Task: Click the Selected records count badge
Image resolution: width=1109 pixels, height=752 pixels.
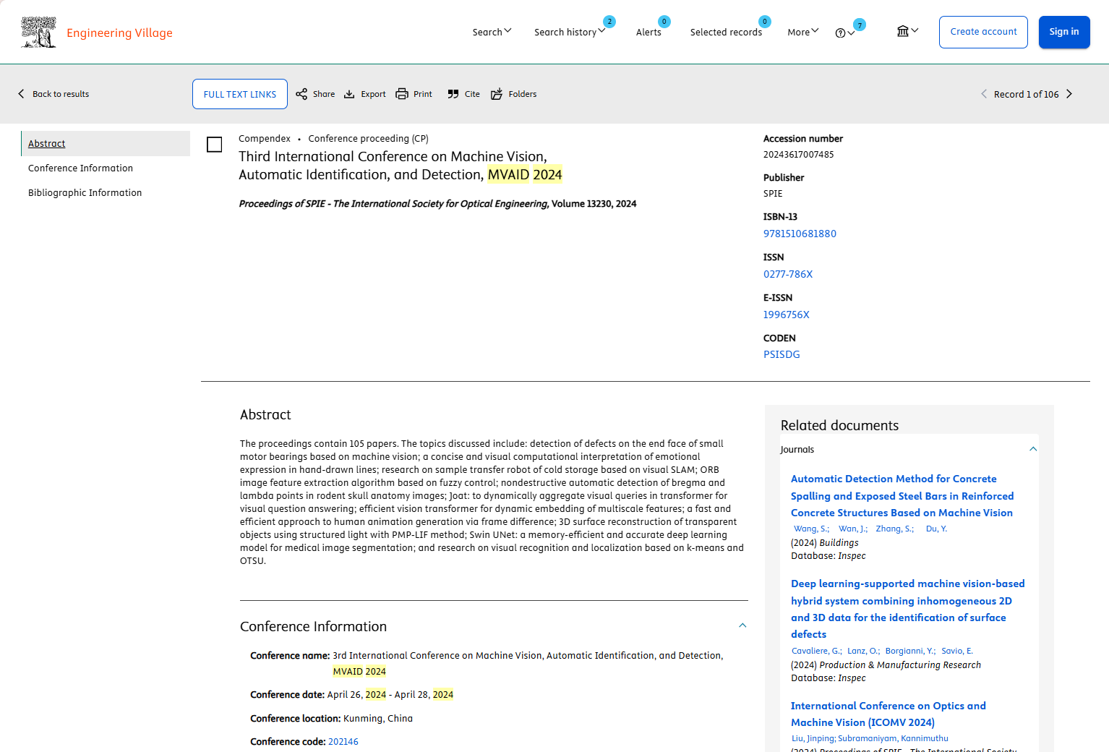Action: (x=764, y=22)
